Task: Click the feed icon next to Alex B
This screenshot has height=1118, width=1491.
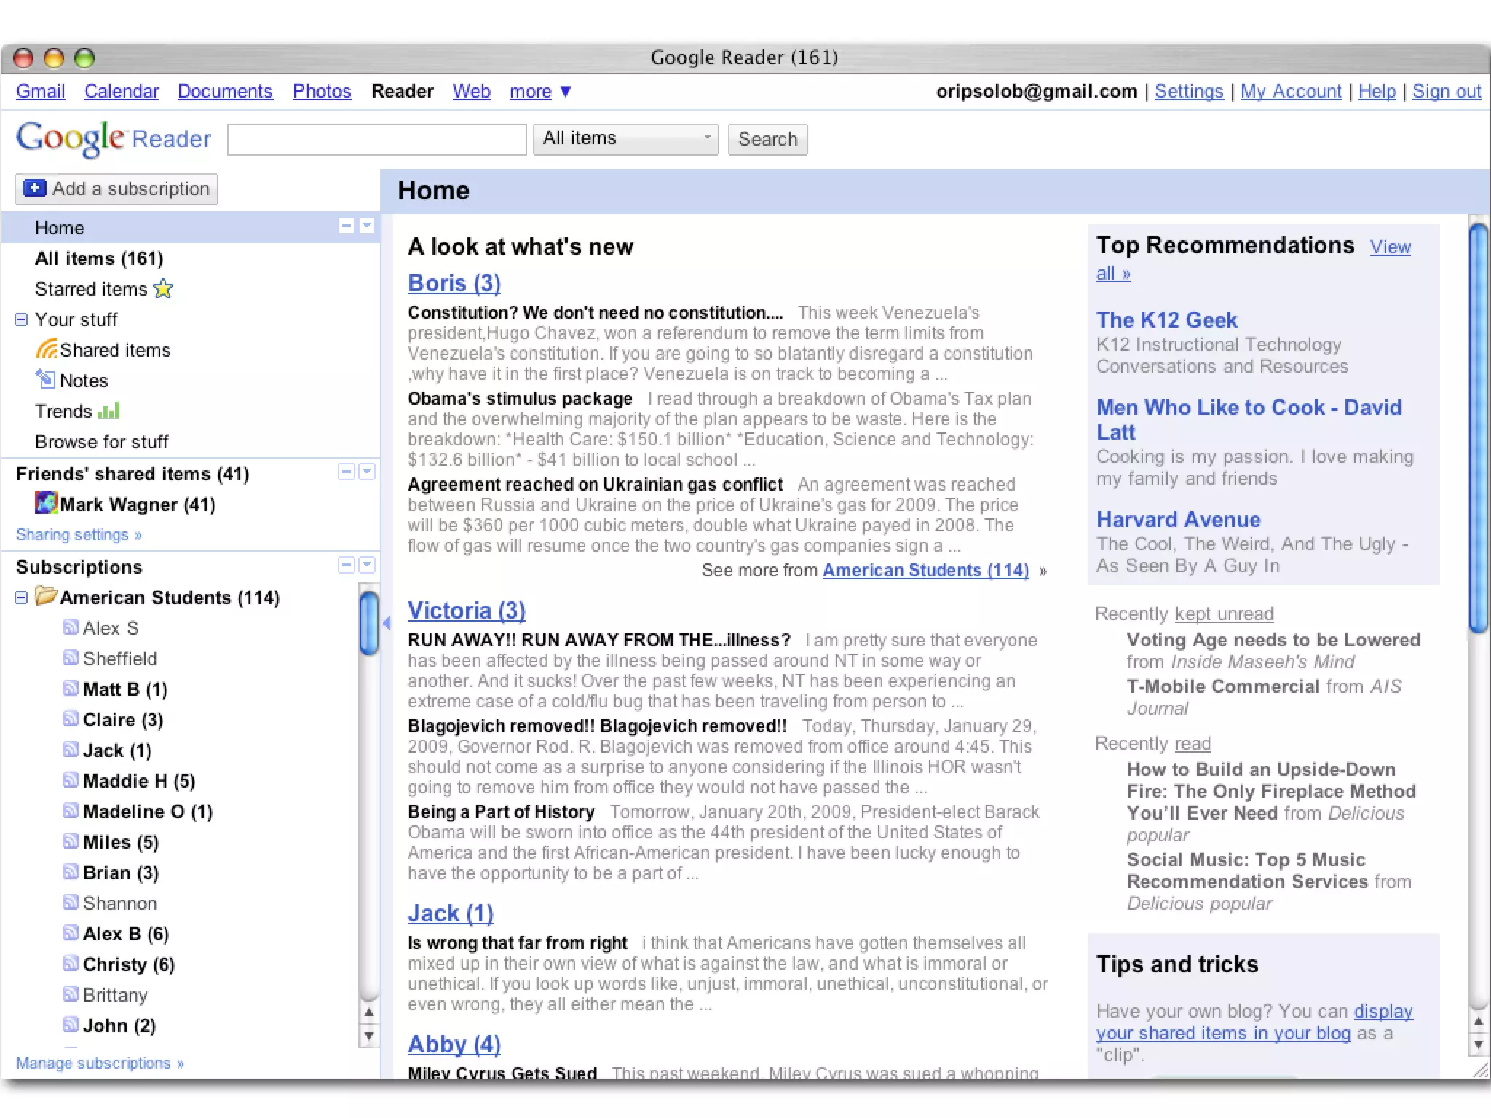Action: coord(71,933)
